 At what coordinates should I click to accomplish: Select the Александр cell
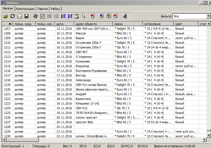click(94, 80)
